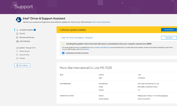Click the Help and FAQs question icon
This screenshot has height=106, width=177.
[x=17, y=55]
